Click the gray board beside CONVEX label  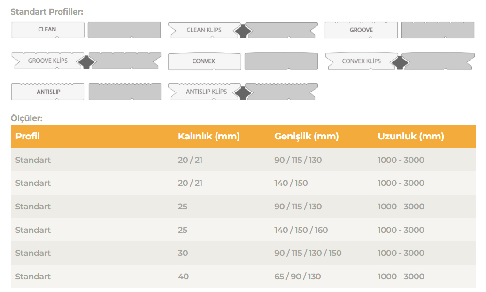[x=281, y=61]
